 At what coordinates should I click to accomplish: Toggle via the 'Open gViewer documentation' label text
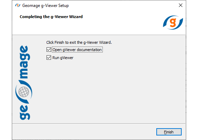pos(77,50)
